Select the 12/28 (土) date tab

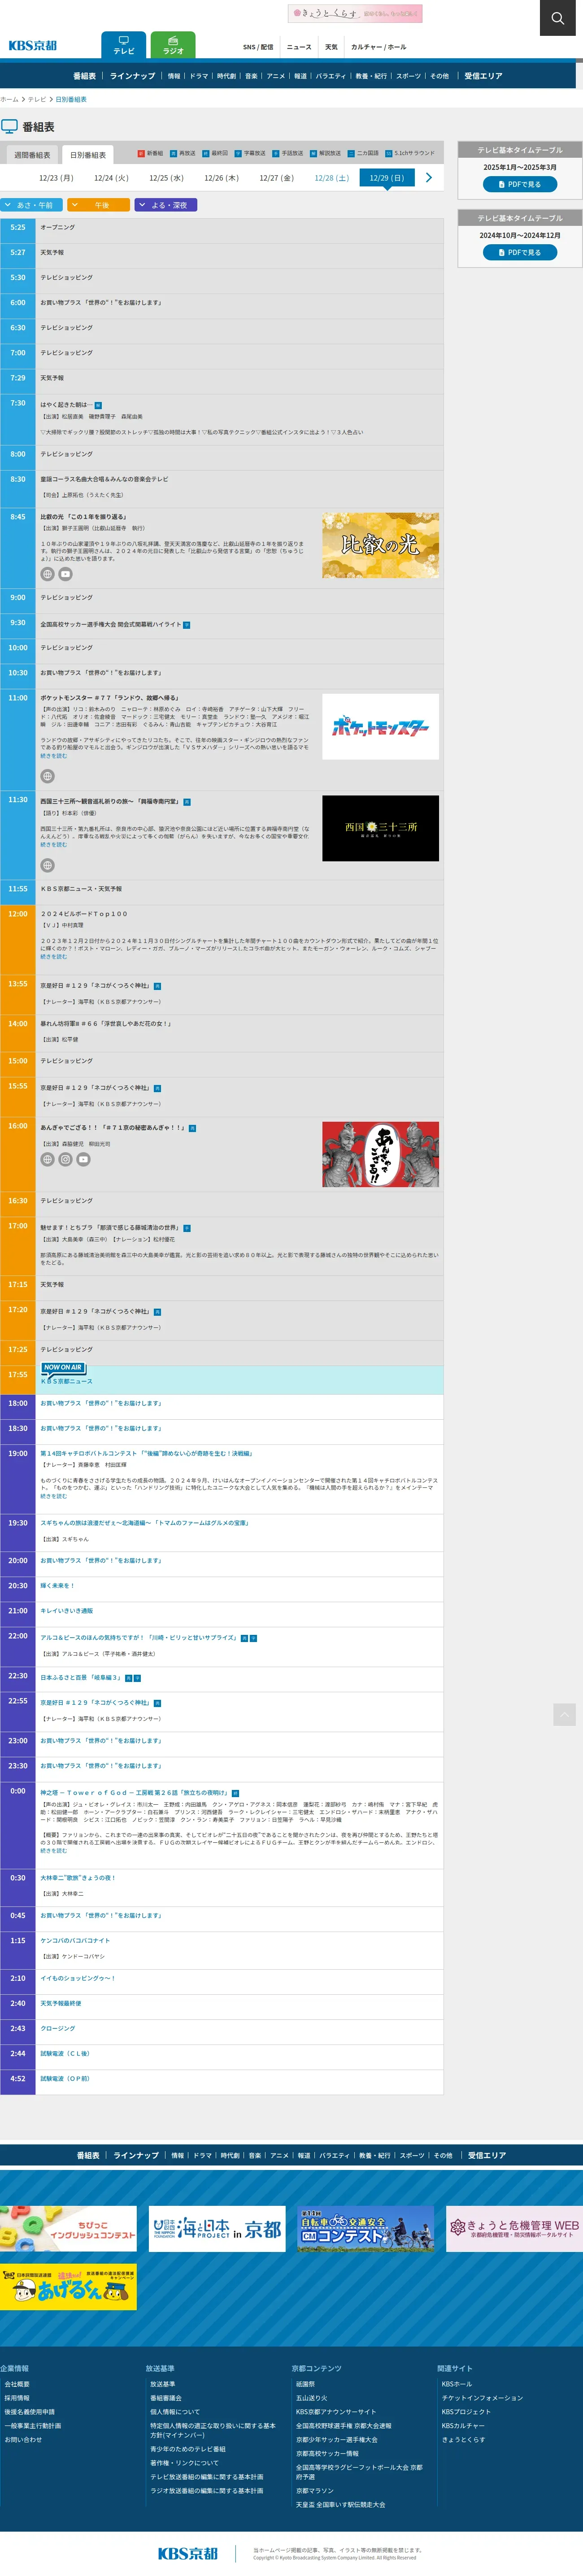332,178
